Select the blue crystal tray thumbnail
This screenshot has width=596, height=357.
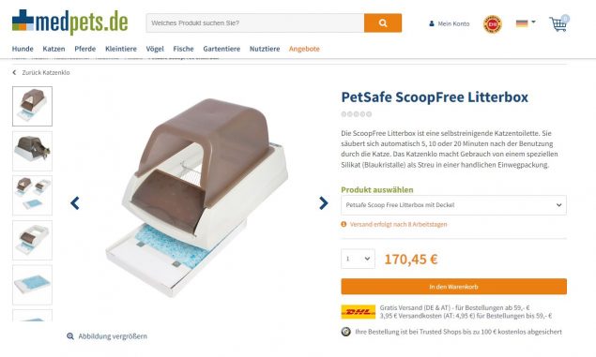pyautogui.click(x=32, y=285)
